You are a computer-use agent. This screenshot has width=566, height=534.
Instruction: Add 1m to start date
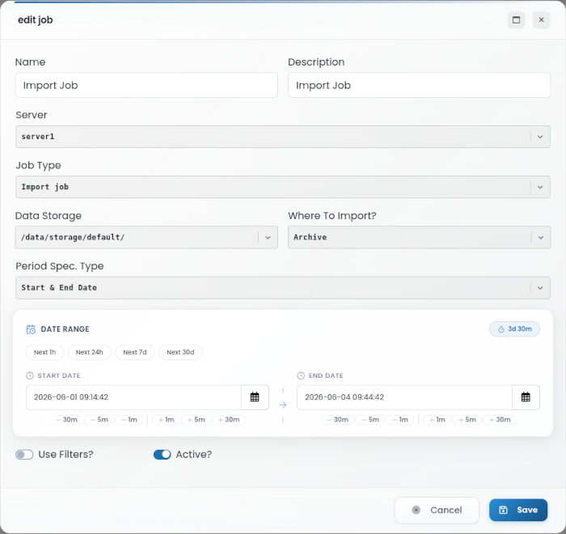point(166,420)
